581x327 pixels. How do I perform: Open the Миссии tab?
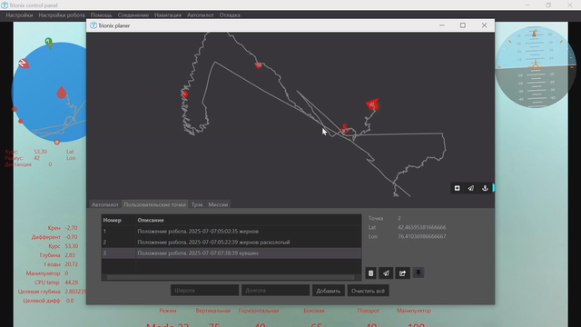pyautogui.click(x=218, y=204)
